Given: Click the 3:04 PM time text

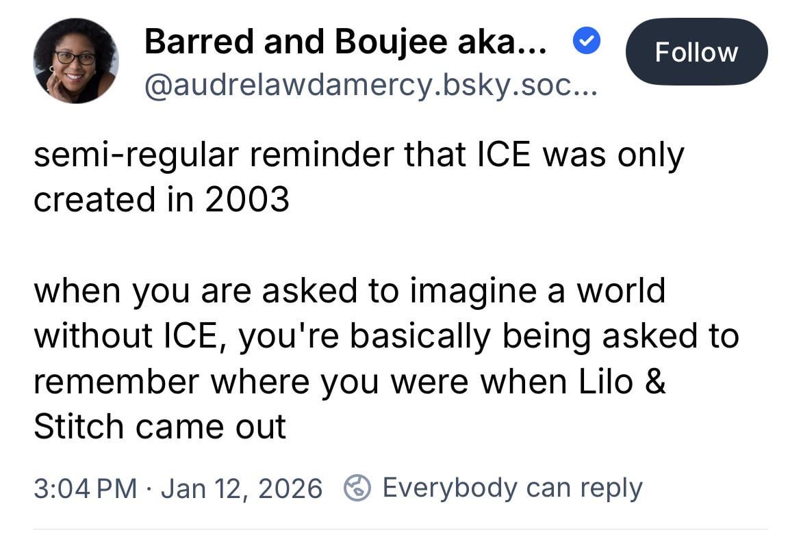Looking at the screenshot, I should (x=83, y=488).
